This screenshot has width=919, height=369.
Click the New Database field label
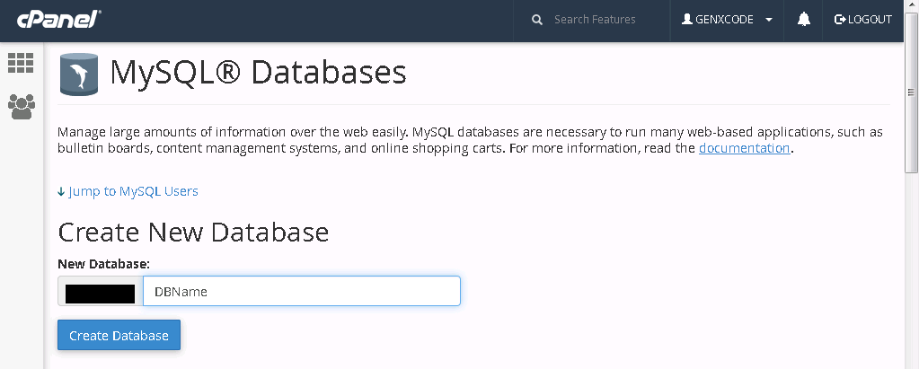click(103, 264)
